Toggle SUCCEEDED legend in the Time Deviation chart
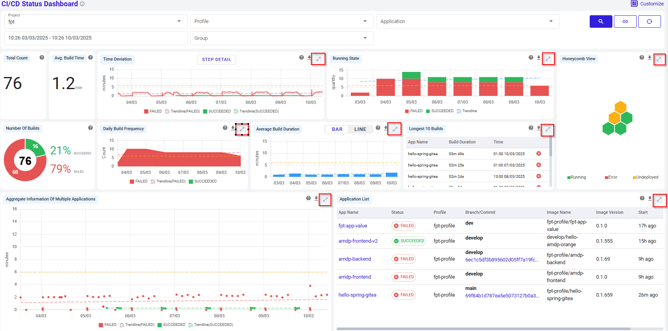Image resolution: width=668 pixels, height=331 pixels. (217, 111)
